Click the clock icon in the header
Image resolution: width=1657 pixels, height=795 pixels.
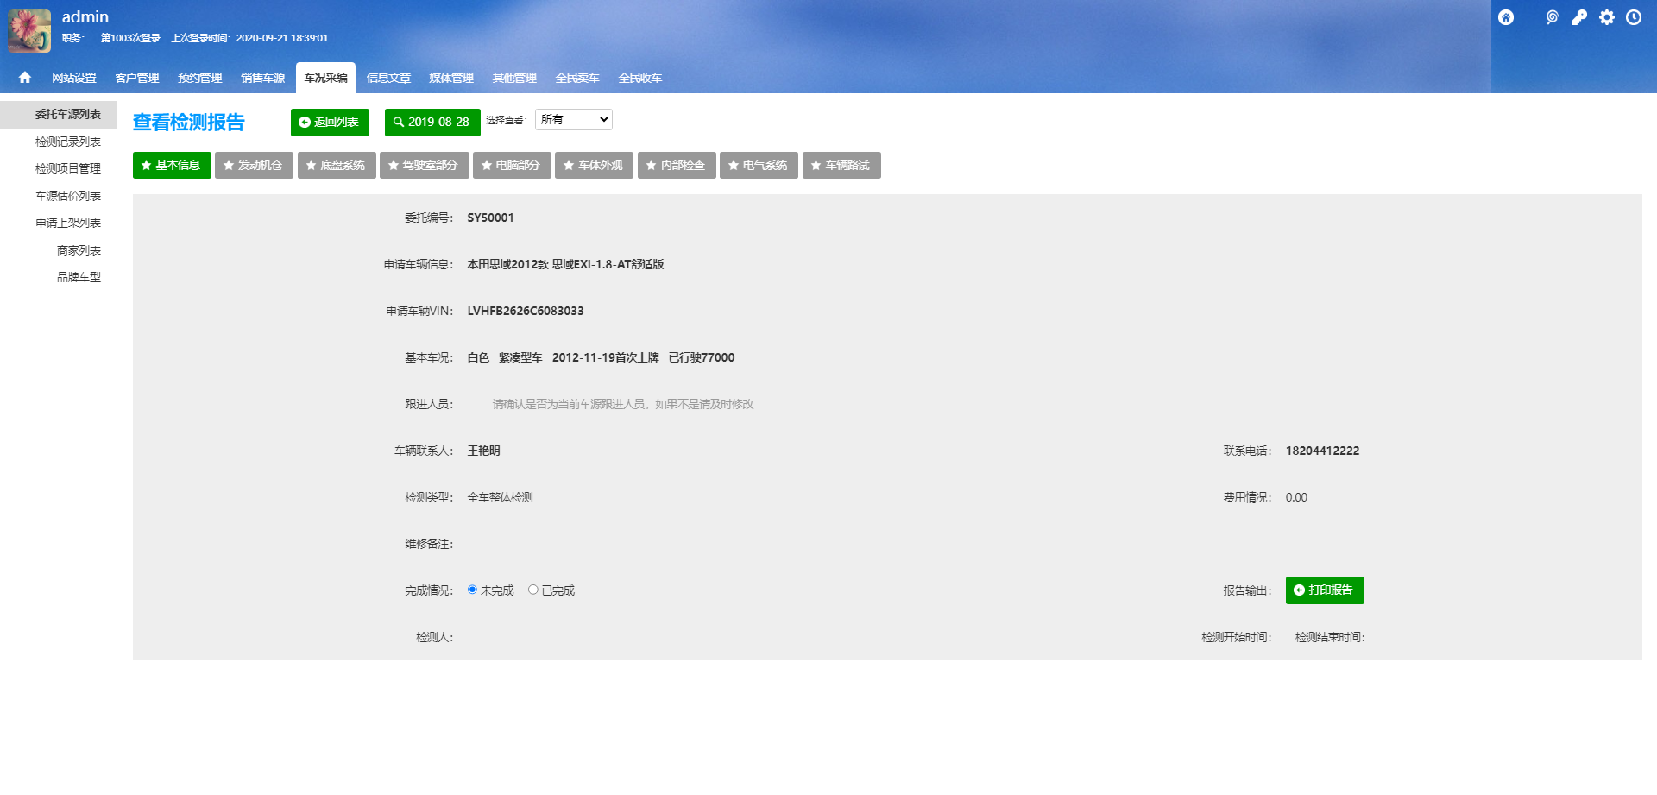[x=1634, y=18]
